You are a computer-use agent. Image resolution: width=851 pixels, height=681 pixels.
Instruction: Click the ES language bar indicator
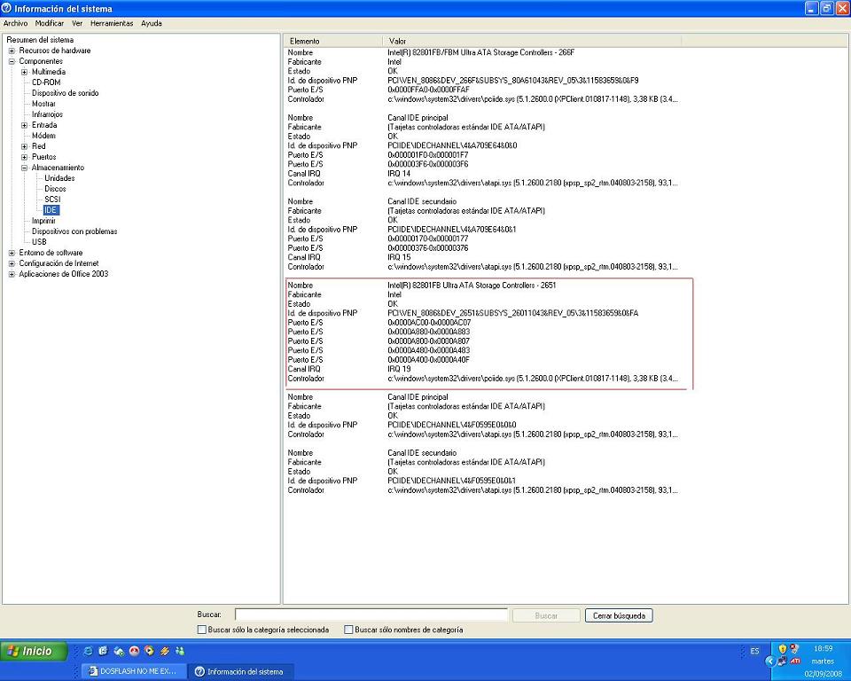click(x=754, y=651)
